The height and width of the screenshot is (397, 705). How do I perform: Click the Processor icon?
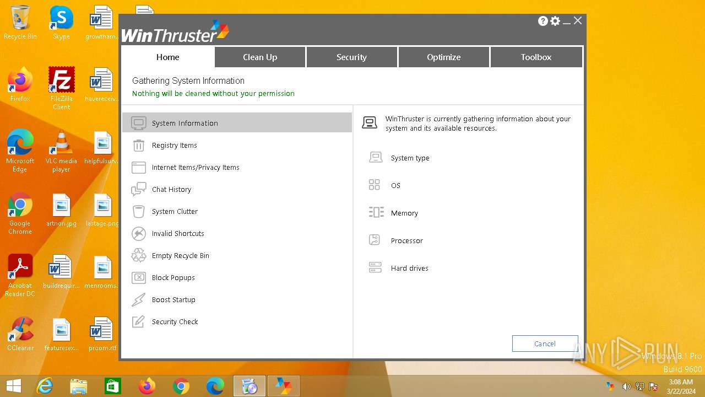tap(375, 240)
